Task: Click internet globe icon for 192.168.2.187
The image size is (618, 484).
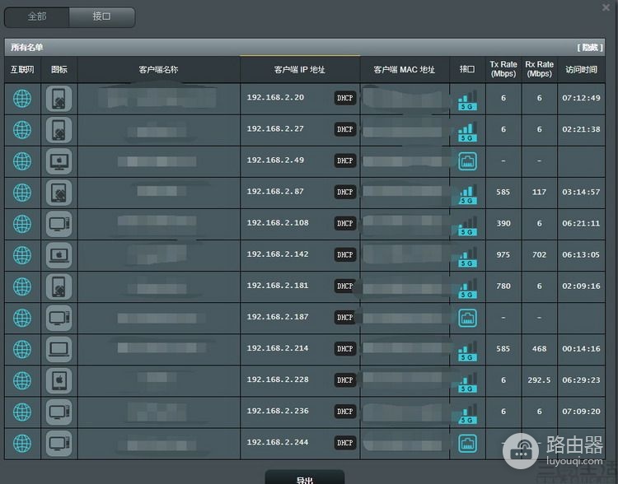Action: (x=22, y=318)
